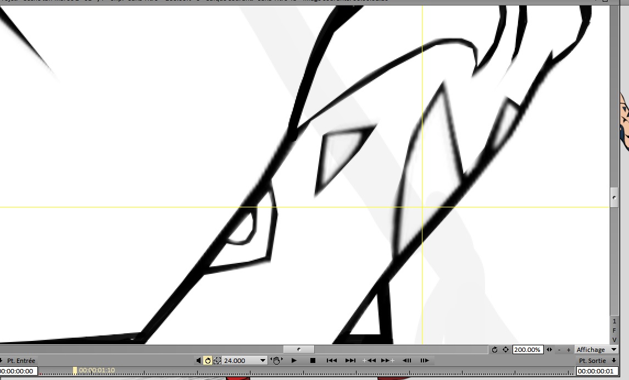Screen dimensions: 629x380
Task: Click the forward-plus next keyframe button
Action: click(x=387, y=360)
